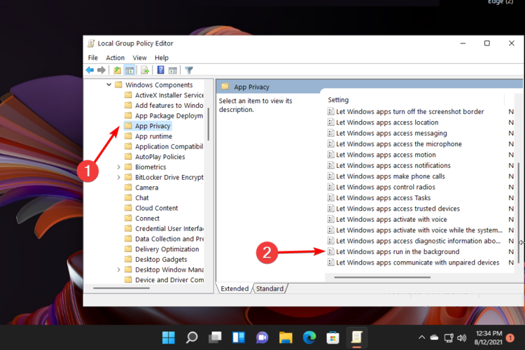Select 'Let Windows apps run in the background'
This screenshot has height=350, width=525.
[398, 251]
